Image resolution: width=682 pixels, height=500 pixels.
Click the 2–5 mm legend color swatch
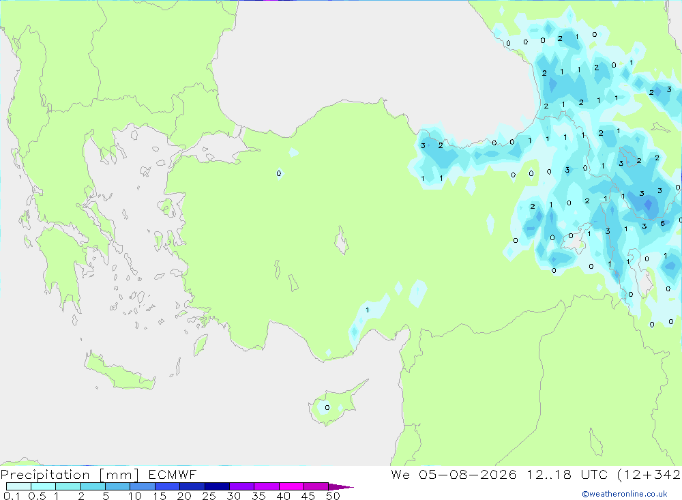93,486
